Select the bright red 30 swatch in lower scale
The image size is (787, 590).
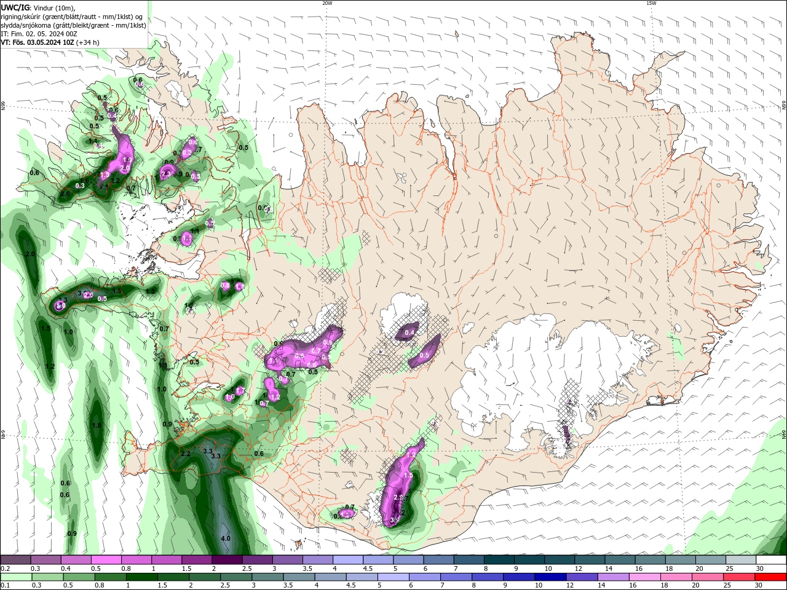point(771,576)
